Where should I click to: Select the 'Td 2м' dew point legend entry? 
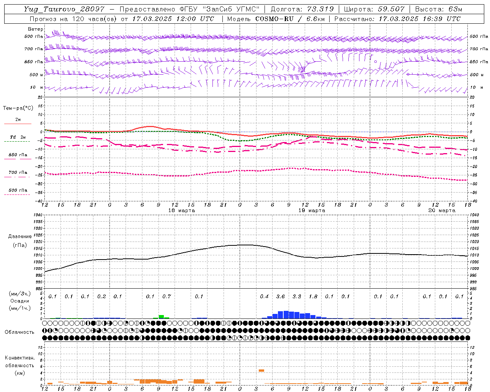[x=18, y=137]
